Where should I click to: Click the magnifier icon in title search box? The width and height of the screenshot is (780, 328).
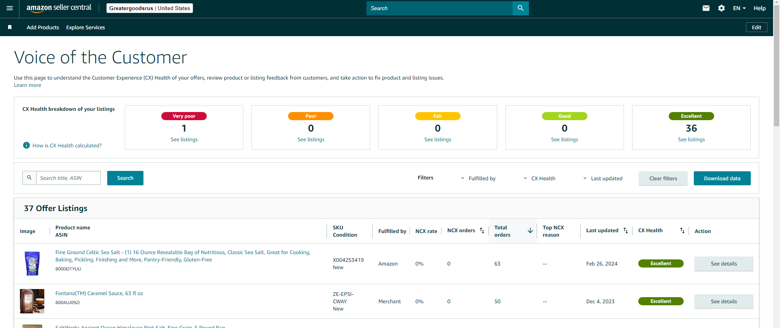coord(29,178)
